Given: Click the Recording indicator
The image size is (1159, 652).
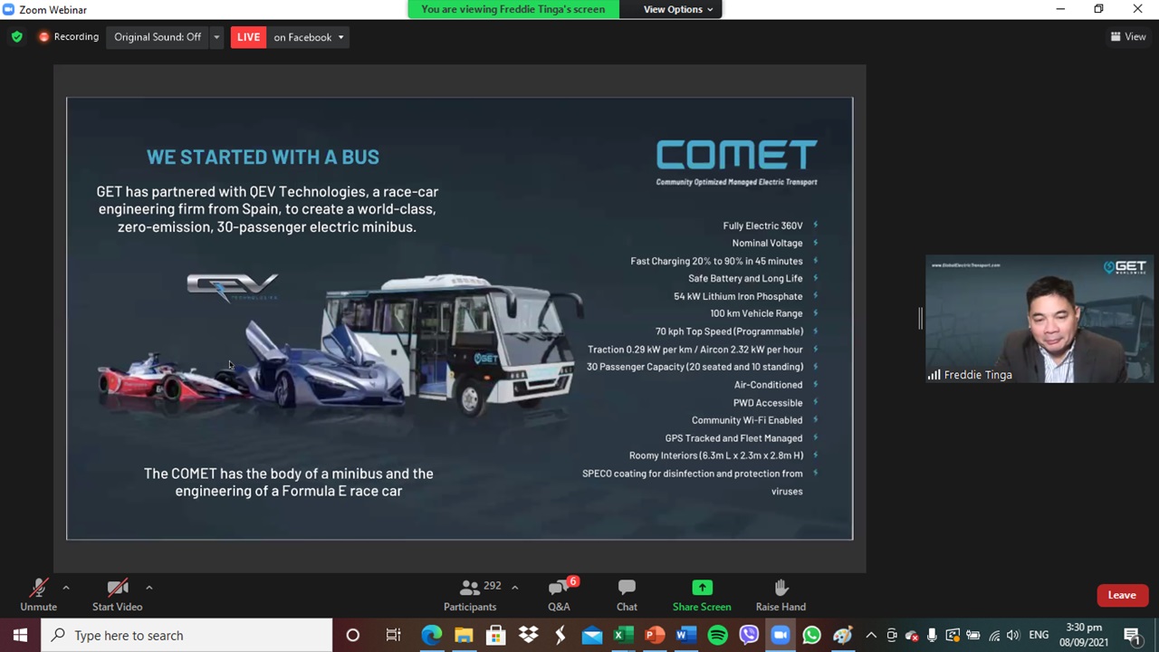Looking at the screenshot, I should point(68,37).
